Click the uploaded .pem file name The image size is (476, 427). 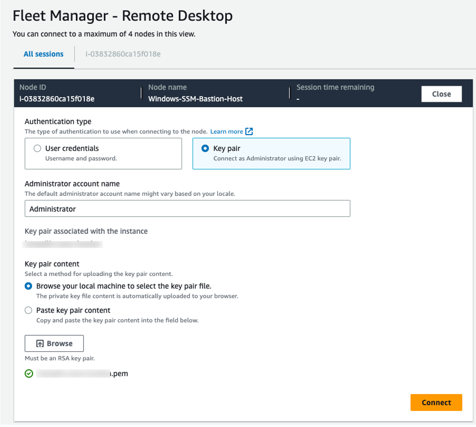click(x=82, y=373)
